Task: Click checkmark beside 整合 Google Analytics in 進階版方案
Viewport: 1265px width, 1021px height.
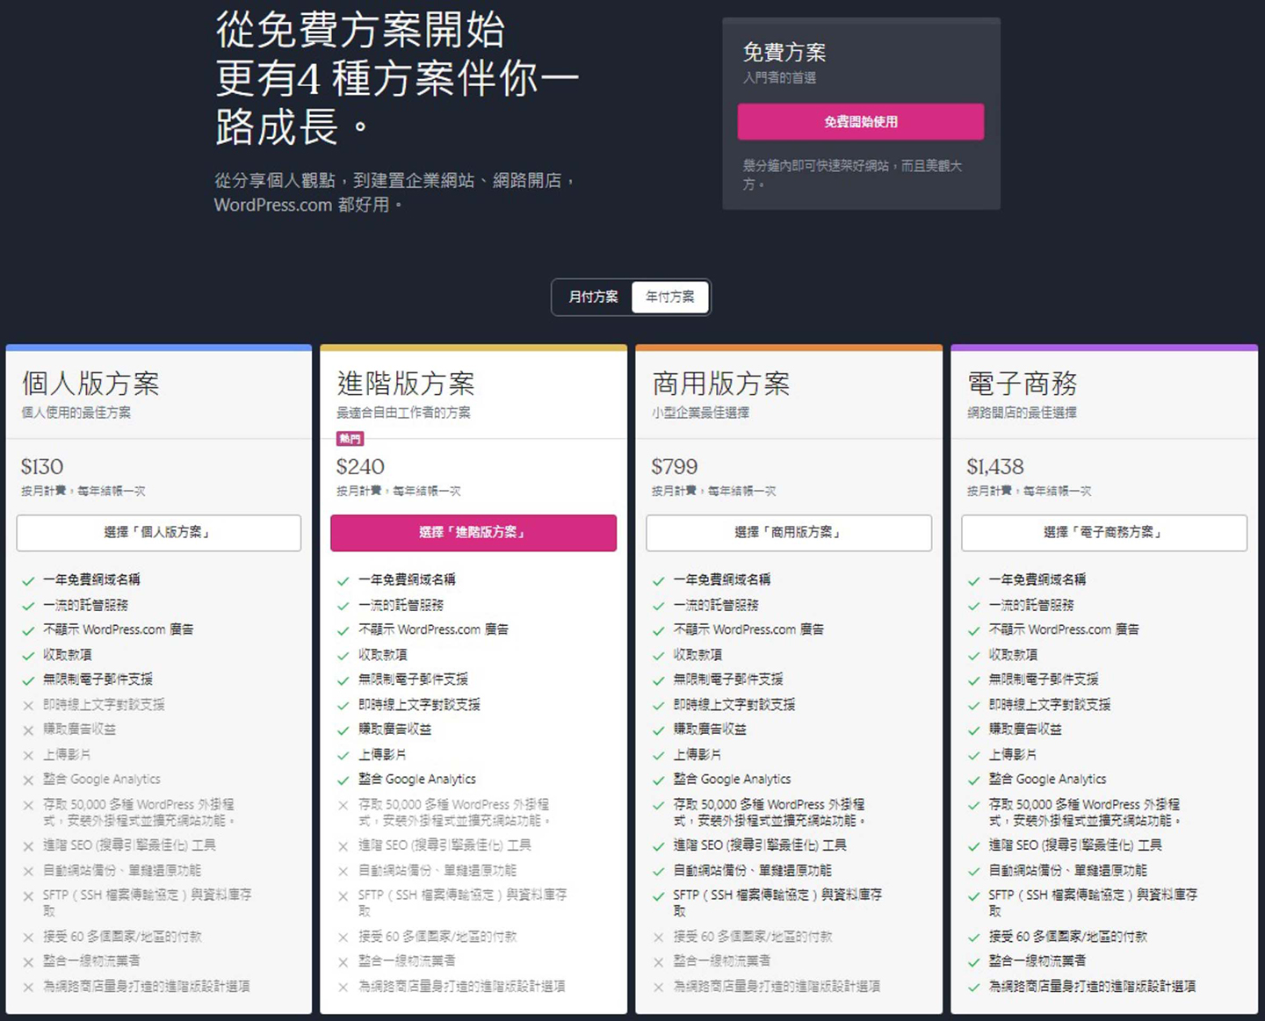Action: click(343, 780)
